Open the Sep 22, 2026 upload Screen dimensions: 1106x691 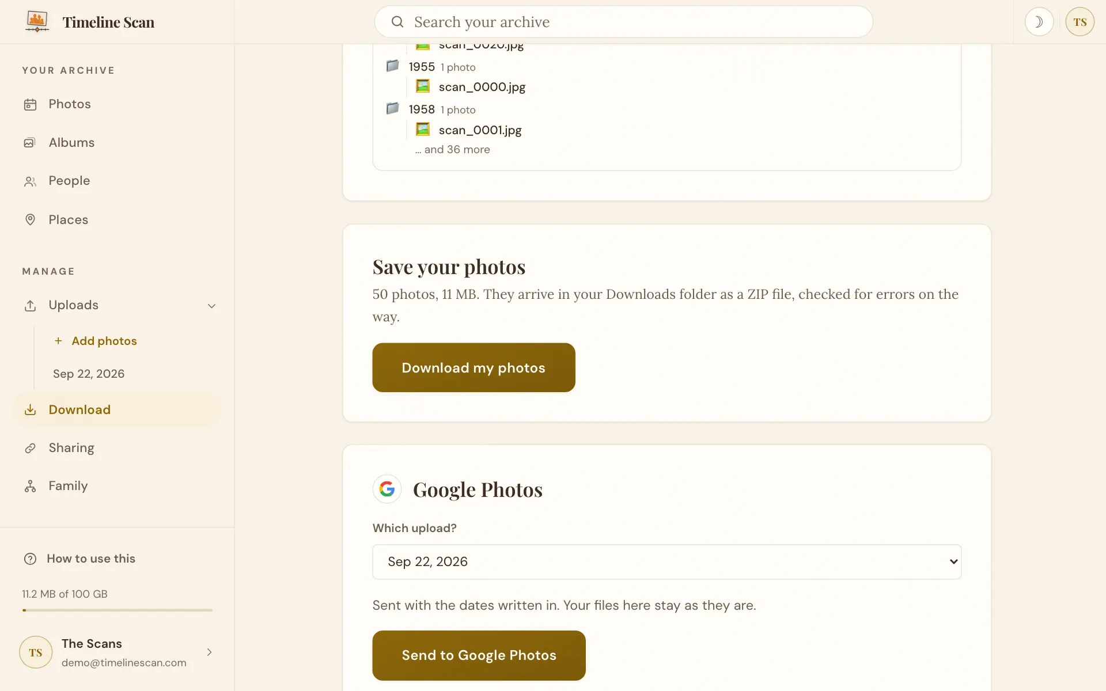(x=89, y=374)
